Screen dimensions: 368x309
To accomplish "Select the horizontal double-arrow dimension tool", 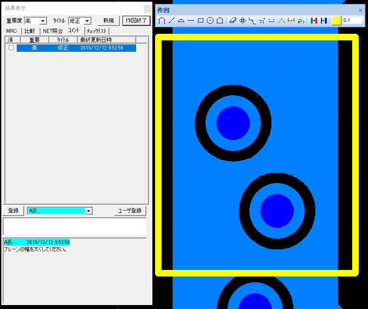I will coord(191,21).
